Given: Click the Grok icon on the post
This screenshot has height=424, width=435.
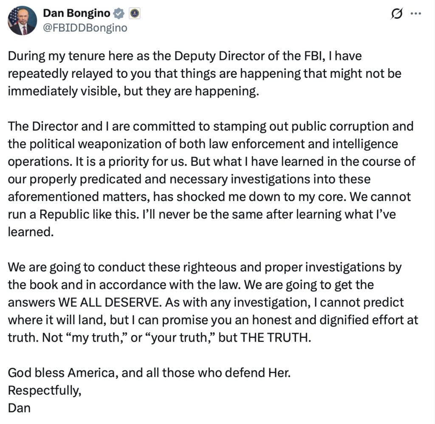Looking at the screenshot, I should 396,14.
